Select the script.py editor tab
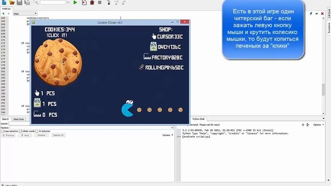The height and width of the screenshot is (186, 331). coord(6,9)
